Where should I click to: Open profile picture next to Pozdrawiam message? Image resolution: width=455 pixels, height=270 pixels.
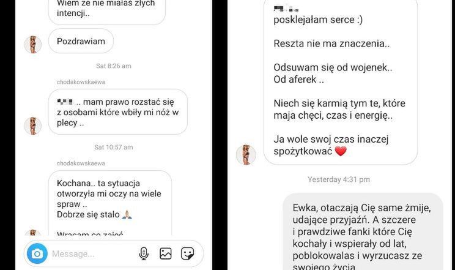(x=33, y=45)
